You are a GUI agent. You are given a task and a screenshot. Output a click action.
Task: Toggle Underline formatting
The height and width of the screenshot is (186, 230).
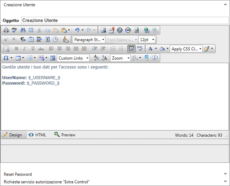pos(33,48)
